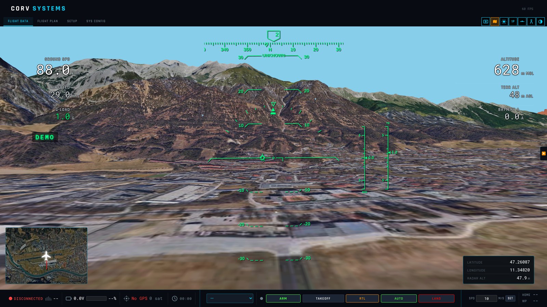547x307 pixels.
Task: Click the red LAND button
Action: [436, 298]
